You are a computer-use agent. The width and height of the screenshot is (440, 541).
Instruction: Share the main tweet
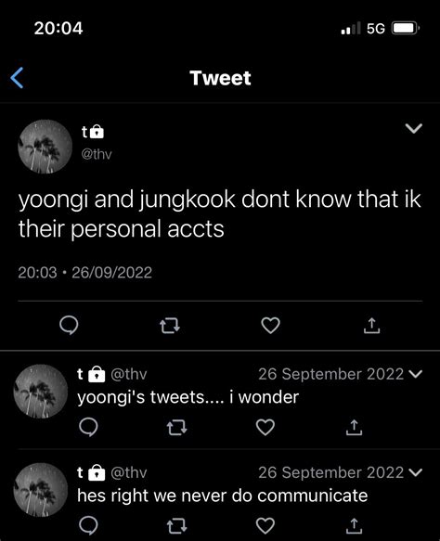[371, 326]
